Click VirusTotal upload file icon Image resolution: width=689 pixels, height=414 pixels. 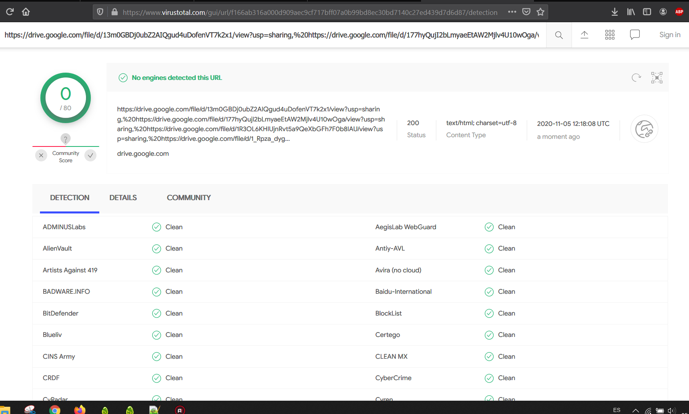click(x=584, y=35)
